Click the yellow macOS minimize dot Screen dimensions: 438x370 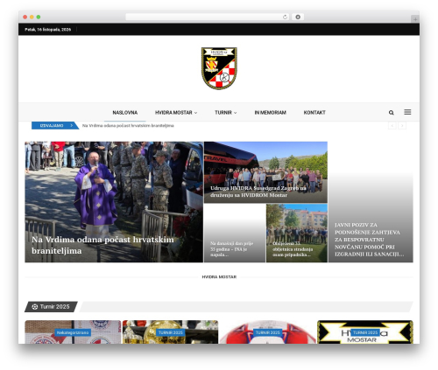(x=32, y=17)
